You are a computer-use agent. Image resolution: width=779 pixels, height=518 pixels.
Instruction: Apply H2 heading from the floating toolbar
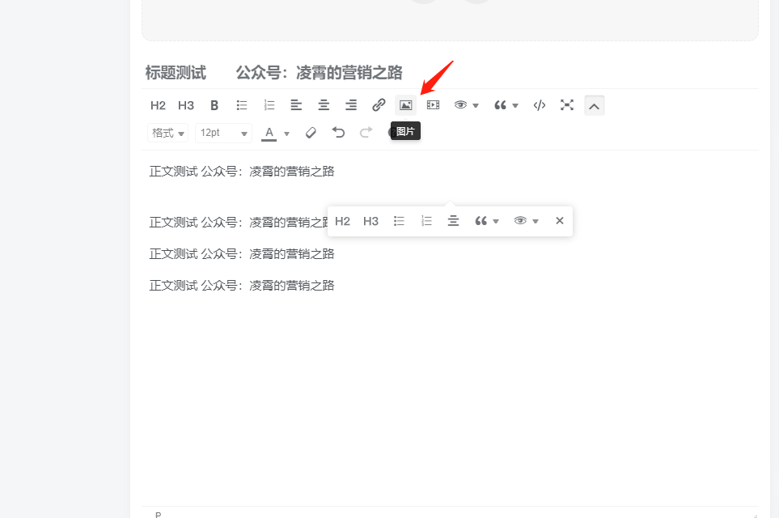click(x=342, y=220)
